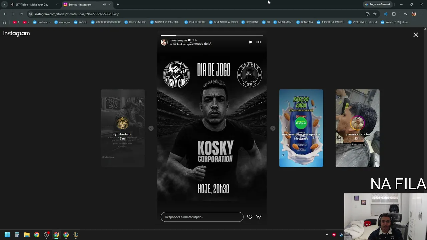Open the parazaoducorte story preview
The height and width of the screenshot is (240, 427).
[358, 128]
